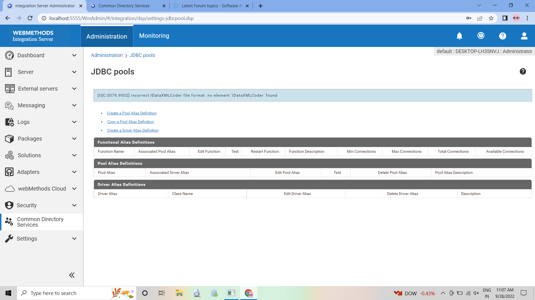The image size is (535, 300).
Task: Switch to the Monitoring tab
Action: coord(154,36)
